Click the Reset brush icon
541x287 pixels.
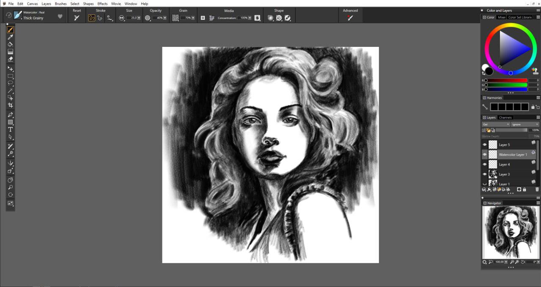point(77,18)
